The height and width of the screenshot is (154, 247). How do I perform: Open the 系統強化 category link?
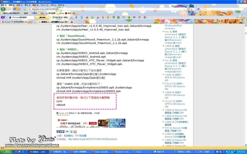pyautogui.click(x=68, y=136)
